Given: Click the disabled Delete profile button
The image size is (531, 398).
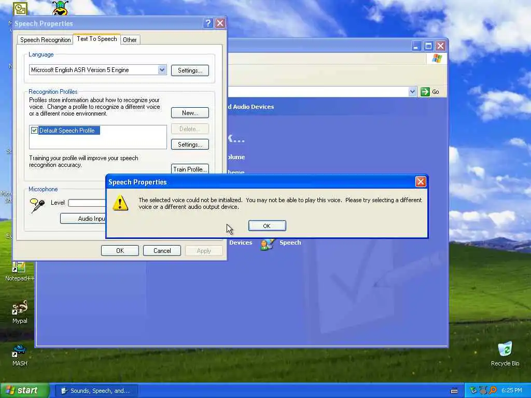Looking at the screenshot, I should (x=190, y=129).
